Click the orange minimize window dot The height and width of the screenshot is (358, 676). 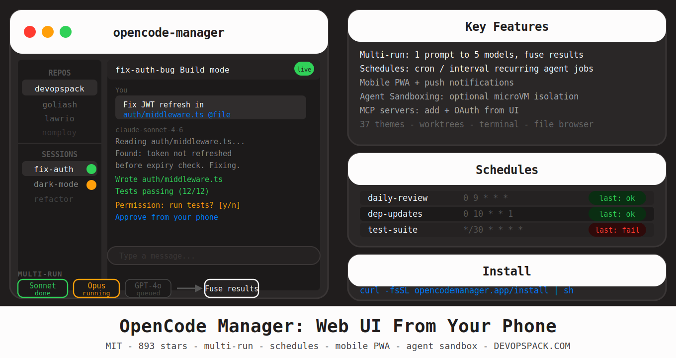click(x=48, y=32)
